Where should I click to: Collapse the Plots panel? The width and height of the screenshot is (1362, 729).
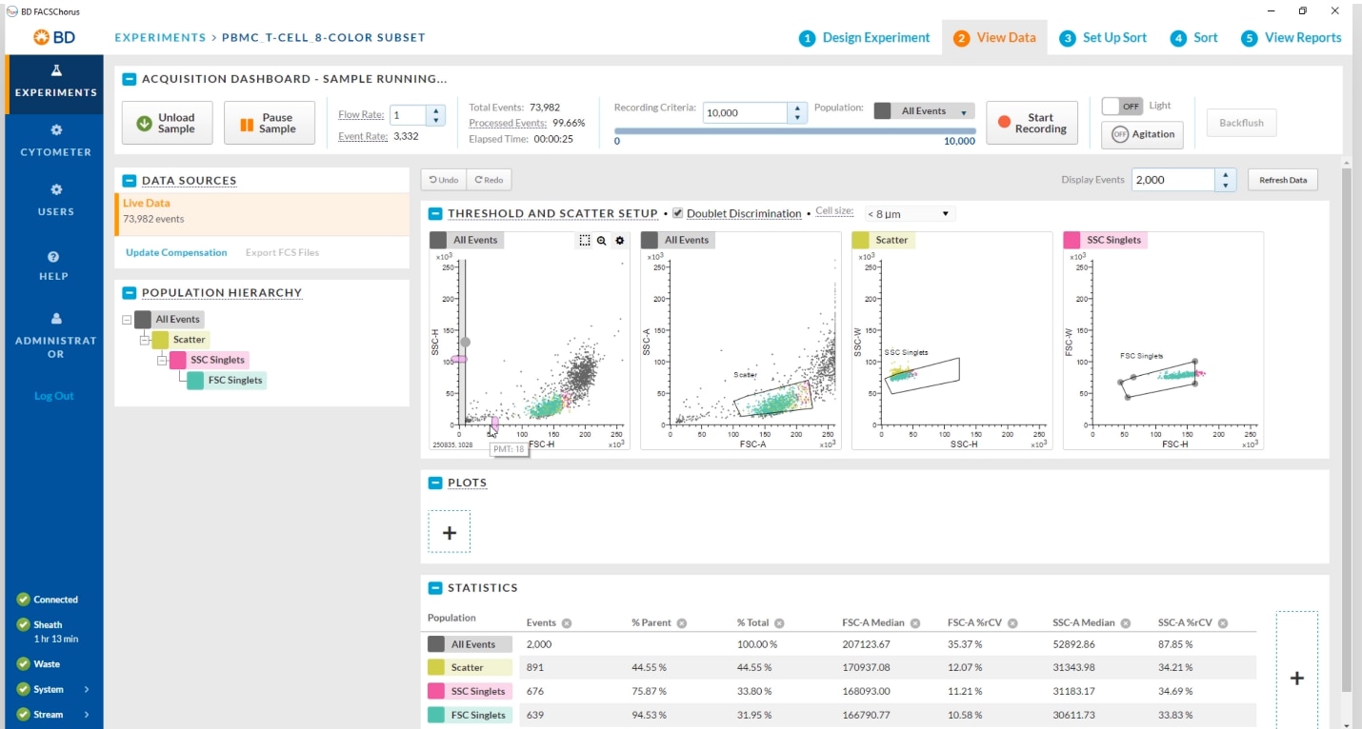click(435, 483)
